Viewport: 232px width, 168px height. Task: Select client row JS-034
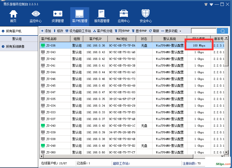click(x=132, y=106)
